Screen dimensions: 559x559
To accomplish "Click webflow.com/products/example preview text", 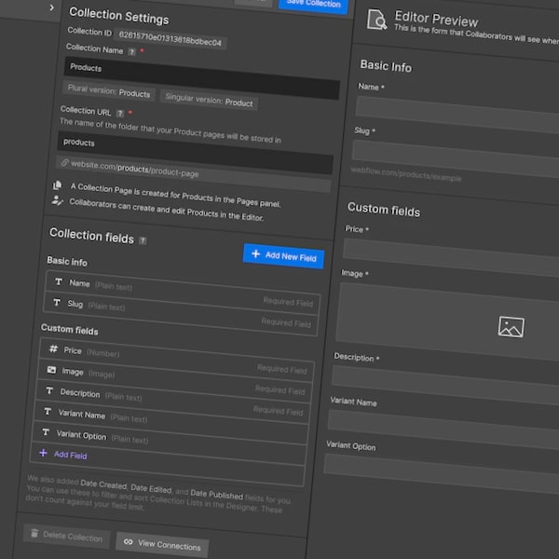I will click(x=406, y=174).
